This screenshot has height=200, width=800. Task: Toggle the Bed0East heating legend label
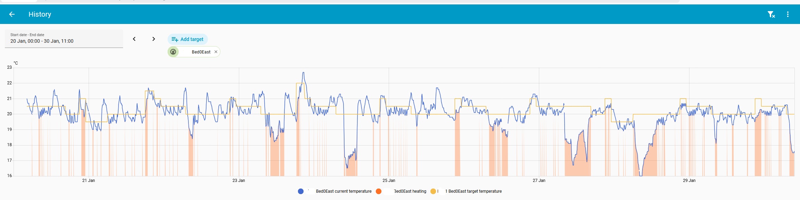click(x=410, y=191)
